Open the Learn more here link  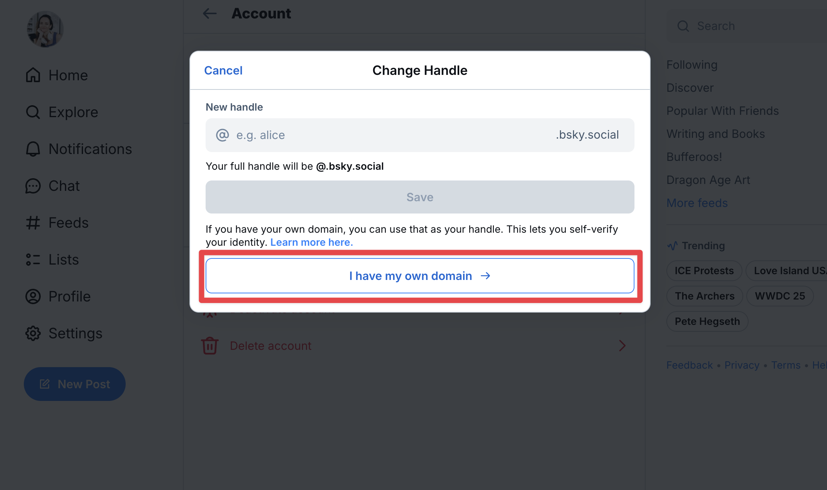point(311,242)
